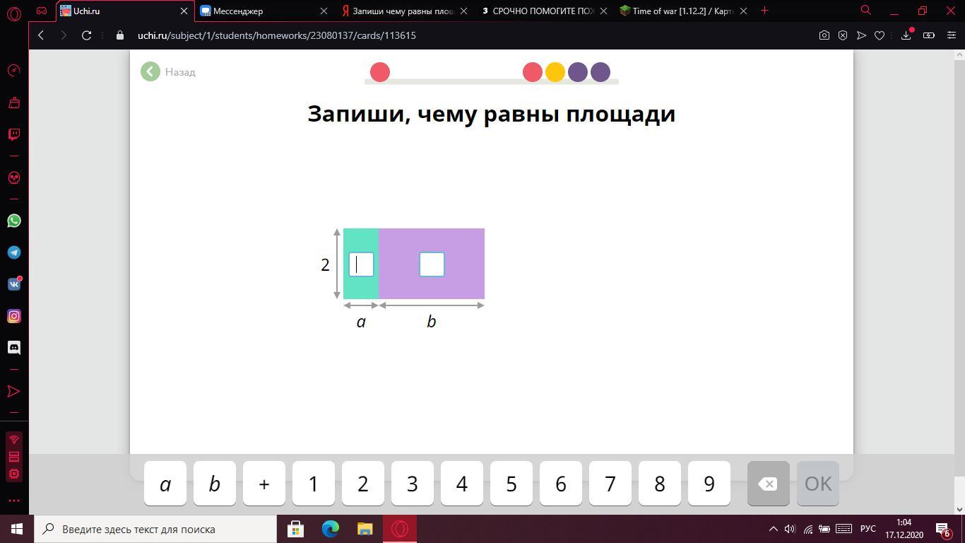Focus the area input in purple rectangle
This screenshot has height=543, width=965.
coord(432,264)
